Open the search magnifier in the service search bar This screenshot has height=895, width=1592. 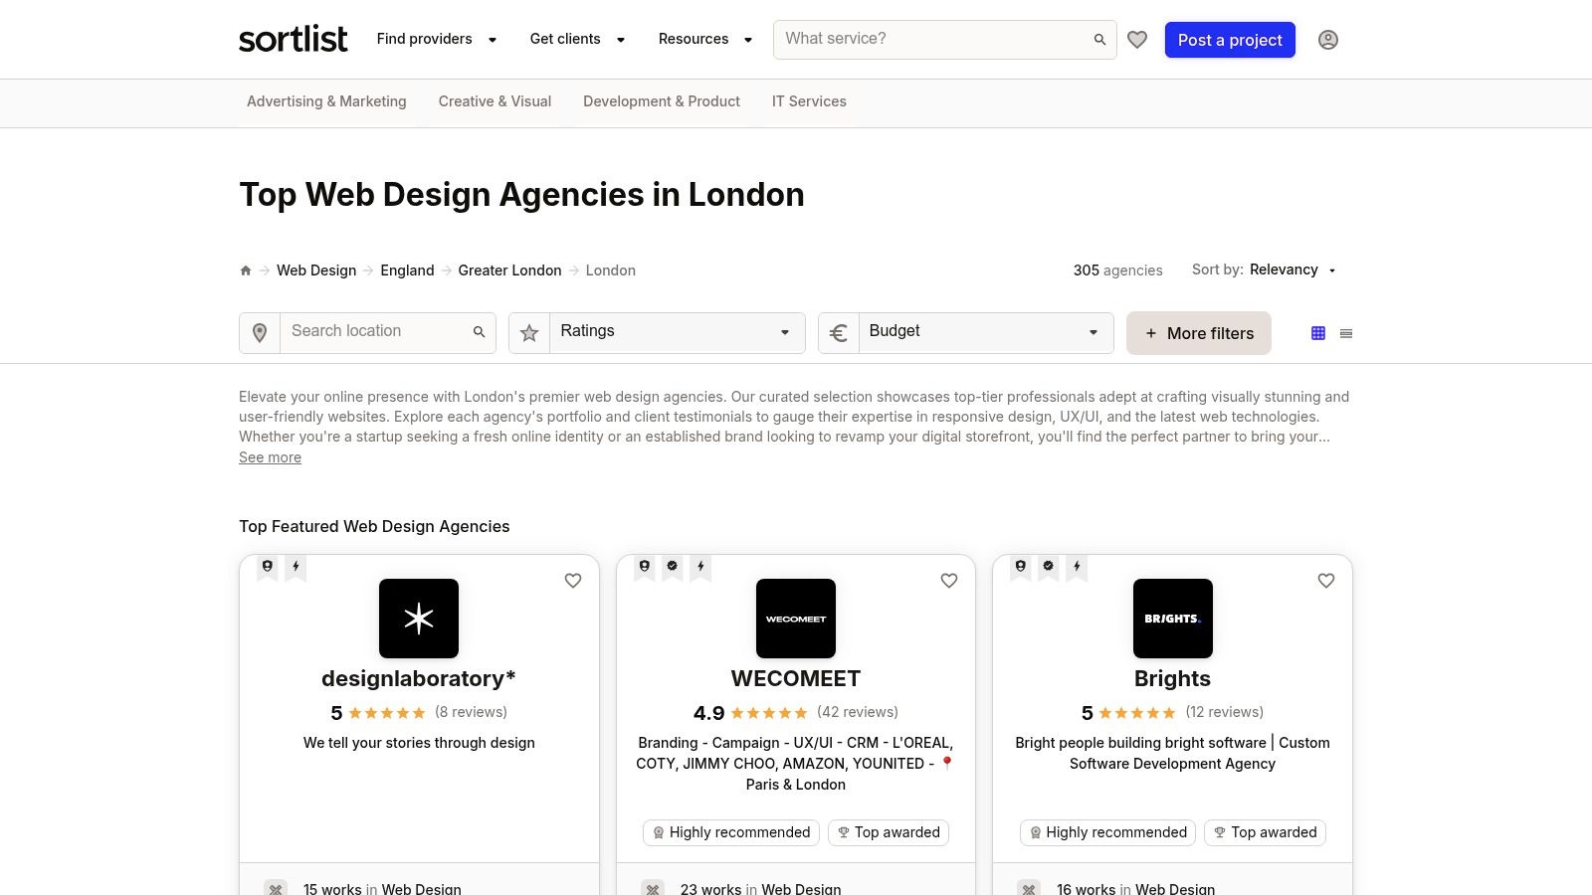pos(1098,39)
